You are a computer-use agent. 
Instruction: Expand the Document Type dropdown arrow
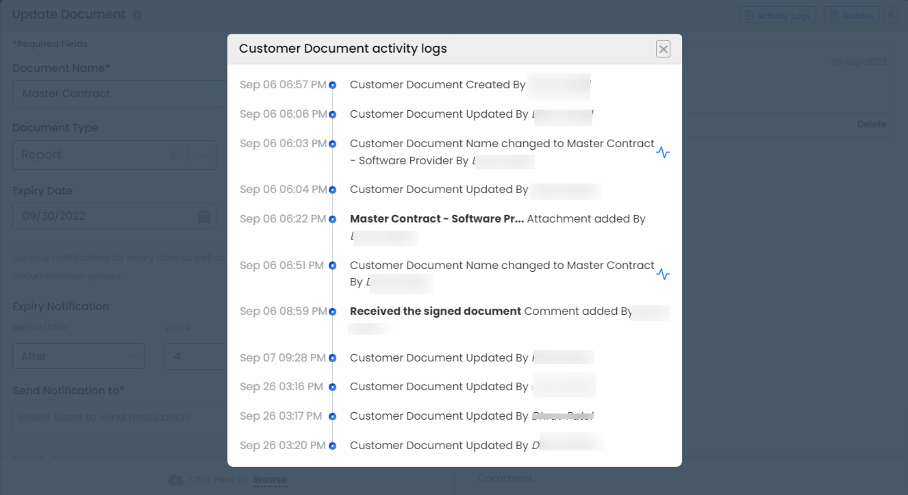click(x=202, y=155)
